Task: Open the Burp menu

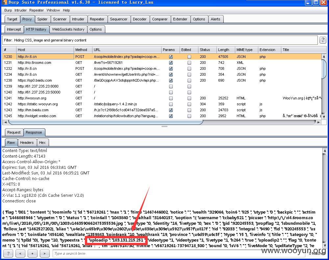Action: coord(8,10)
